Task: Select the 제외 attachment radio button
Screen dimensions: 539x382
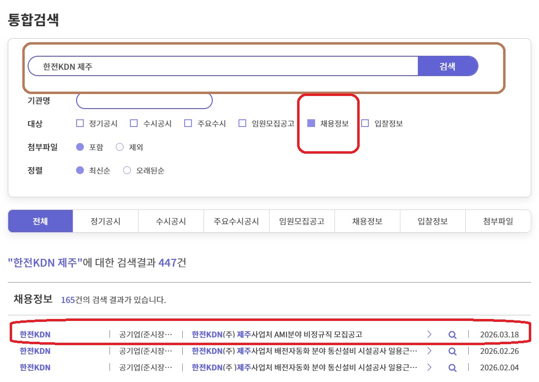Action: 120,147
